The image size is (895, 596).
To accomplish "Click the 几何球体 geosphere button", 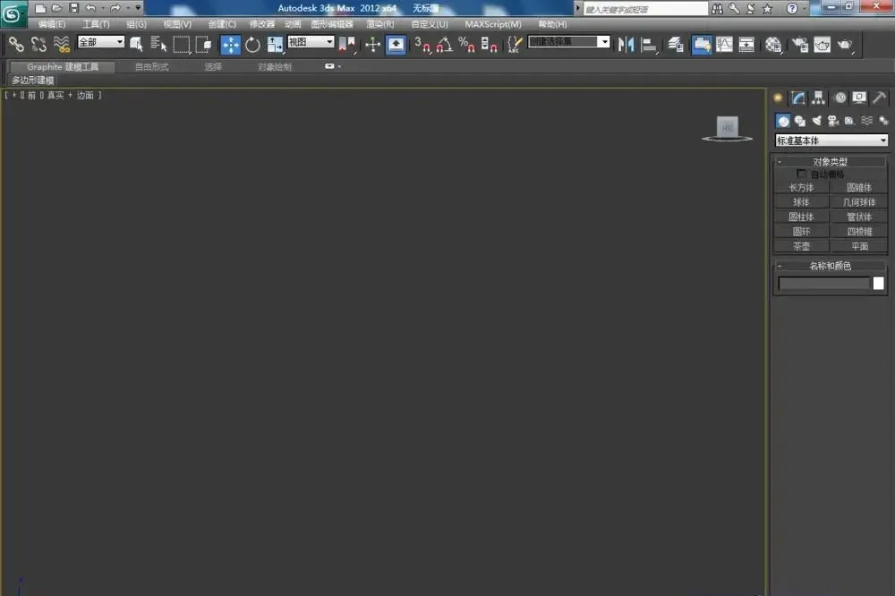I will pos(859,202).
